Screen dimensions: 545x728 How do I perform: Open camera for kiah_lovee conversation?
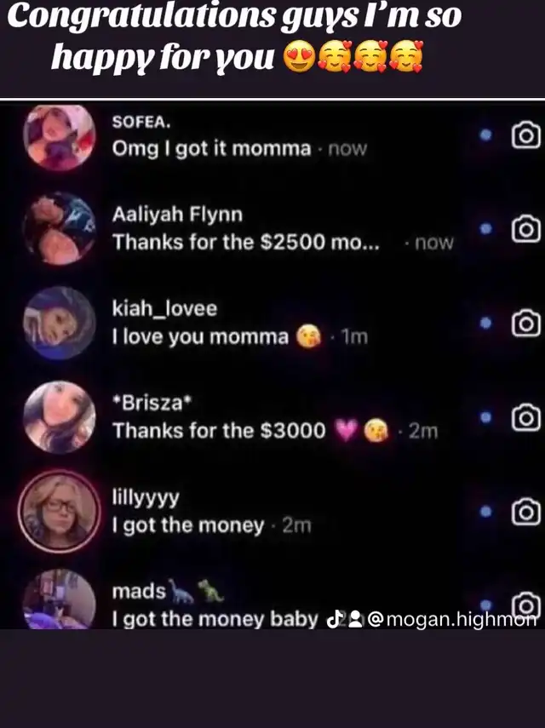coord(526,324)
